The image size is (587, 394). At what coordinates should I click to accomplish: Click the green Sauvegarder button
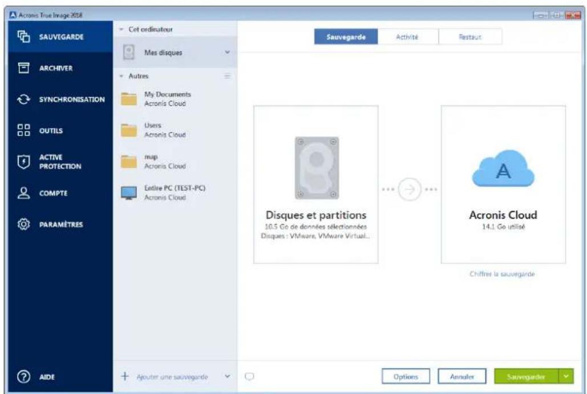[x=526, y=376]
